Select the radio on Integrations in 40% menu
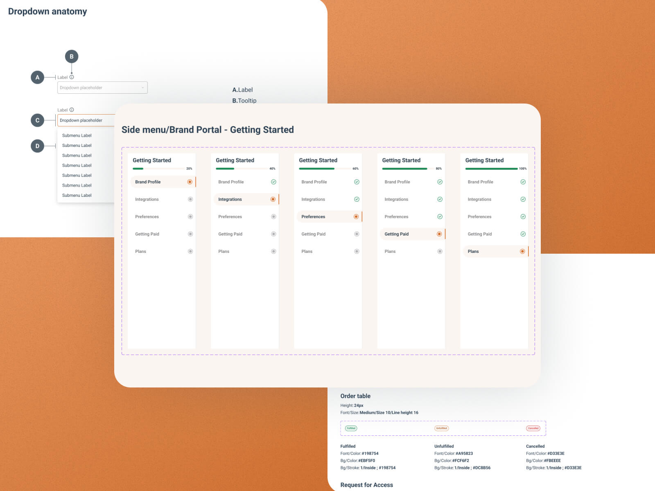Image resolution: width=655 pixels, height=491 pixels. (273, 199)
